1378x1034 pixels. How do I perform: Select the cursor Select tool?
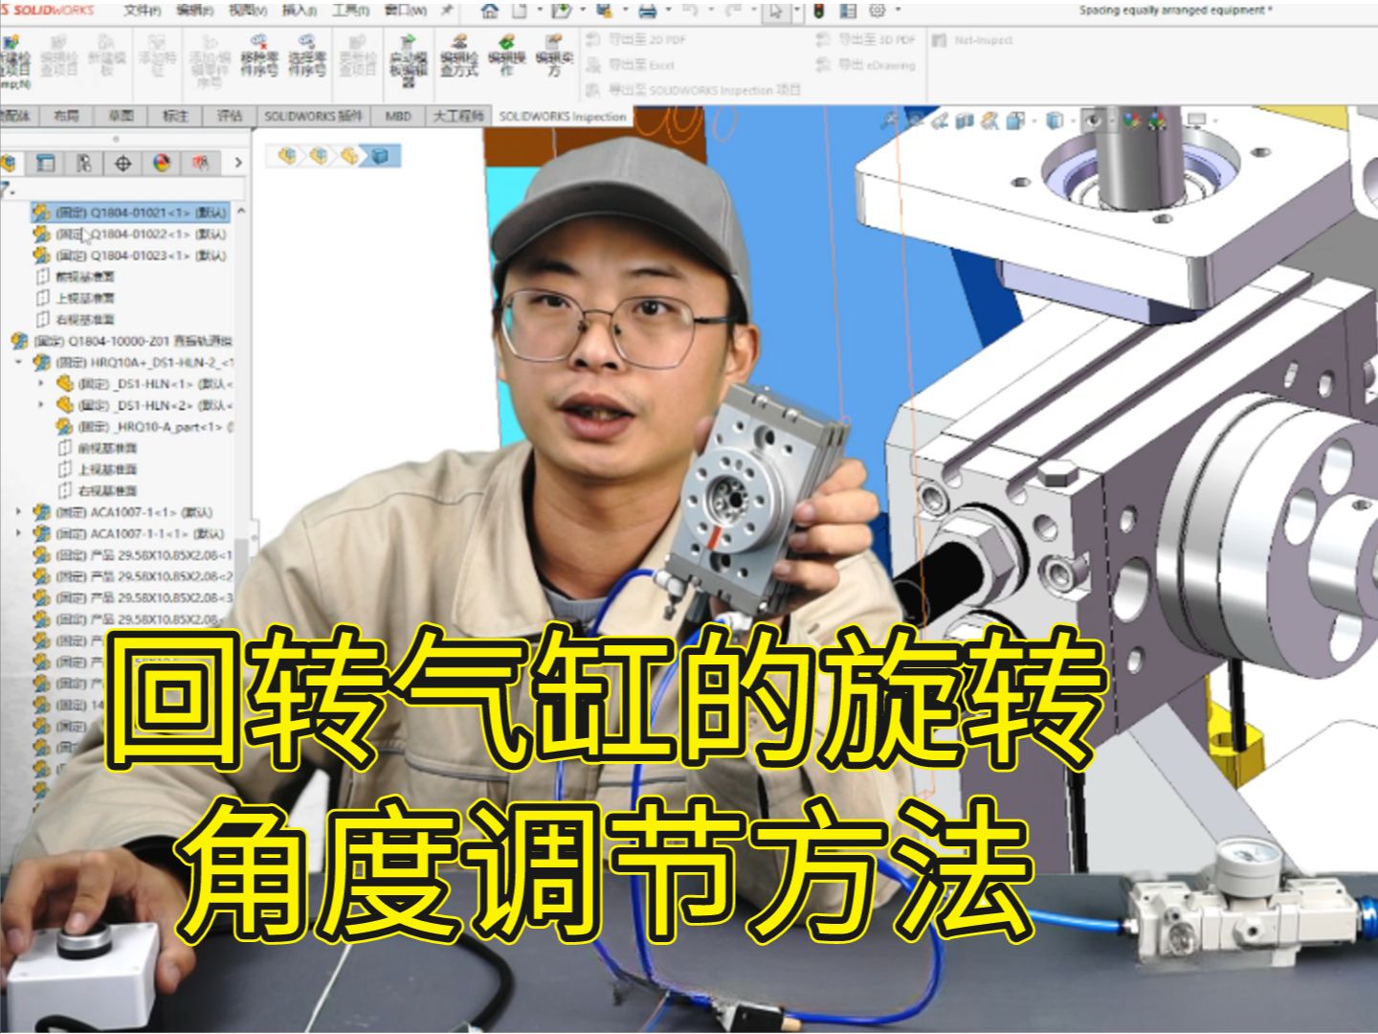(x=774, y=11)
